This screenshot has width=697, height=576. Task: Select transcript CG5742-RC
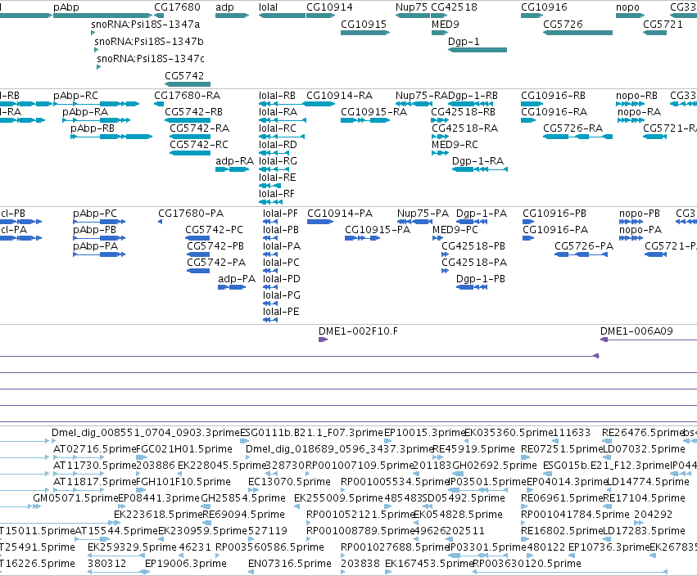[199, 145]
